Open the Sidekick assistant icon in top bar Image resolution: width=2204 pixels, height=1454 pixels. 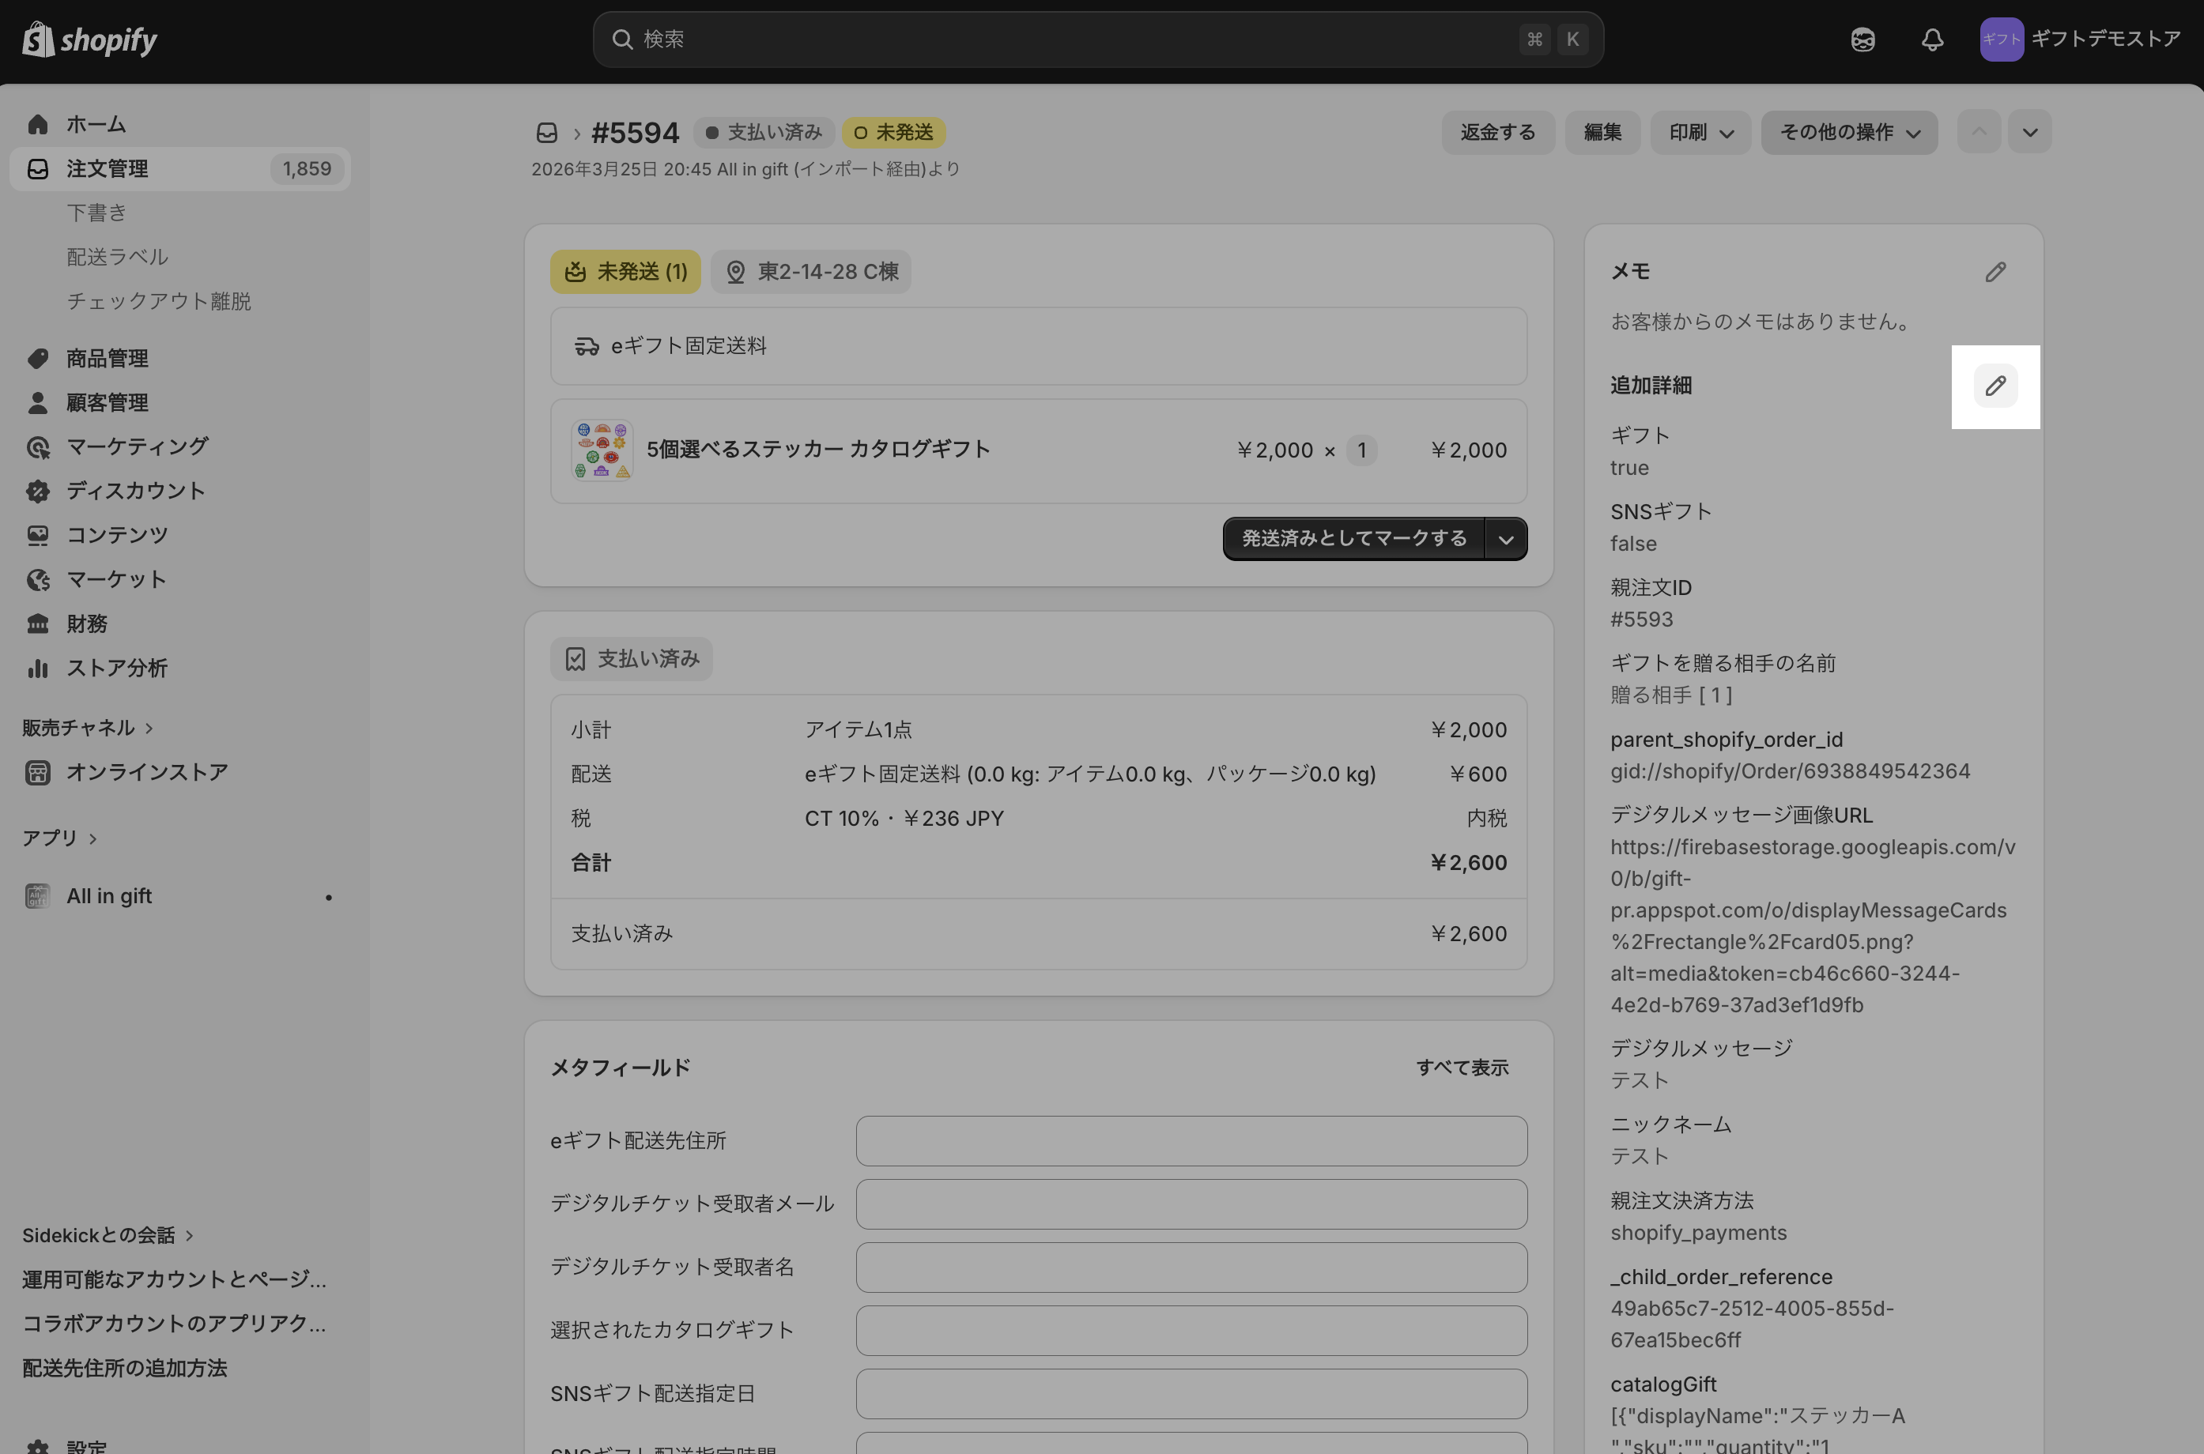[x=1862, y=40]
